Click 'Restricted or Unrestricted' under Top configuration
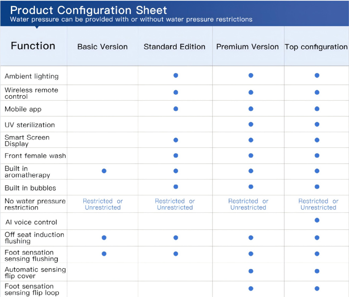The width and height of the screenshot is (349, 297). 318,204
